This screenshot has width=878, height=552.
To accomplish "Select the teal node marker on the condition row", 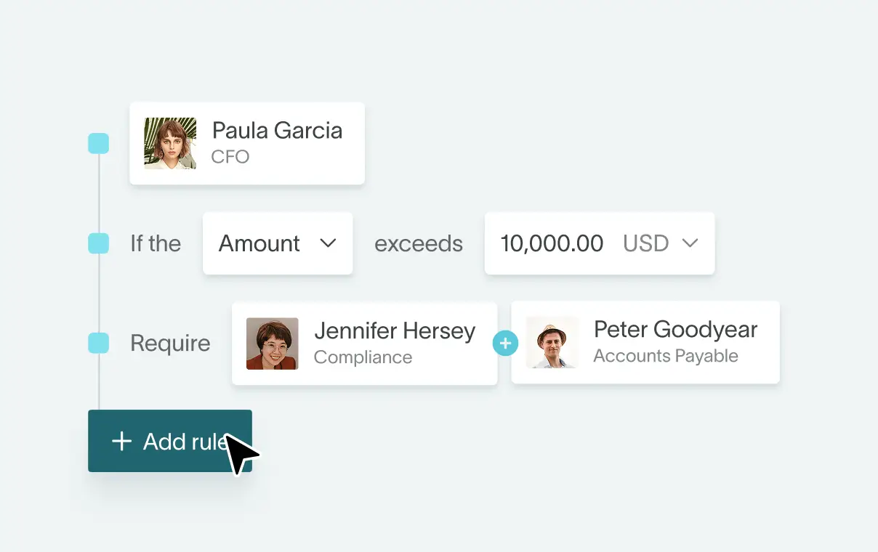I will [x=98, y=243].
